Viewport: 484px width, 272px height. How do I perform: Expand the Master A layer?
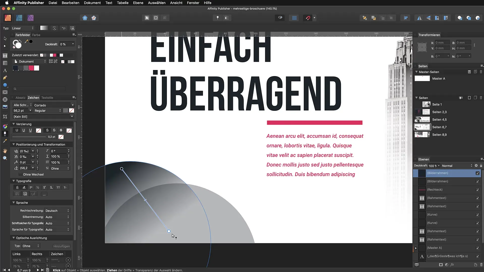(416, 248)
